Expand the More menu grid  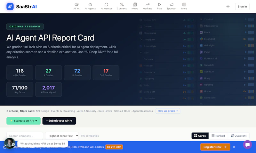(x=184, y=6)
